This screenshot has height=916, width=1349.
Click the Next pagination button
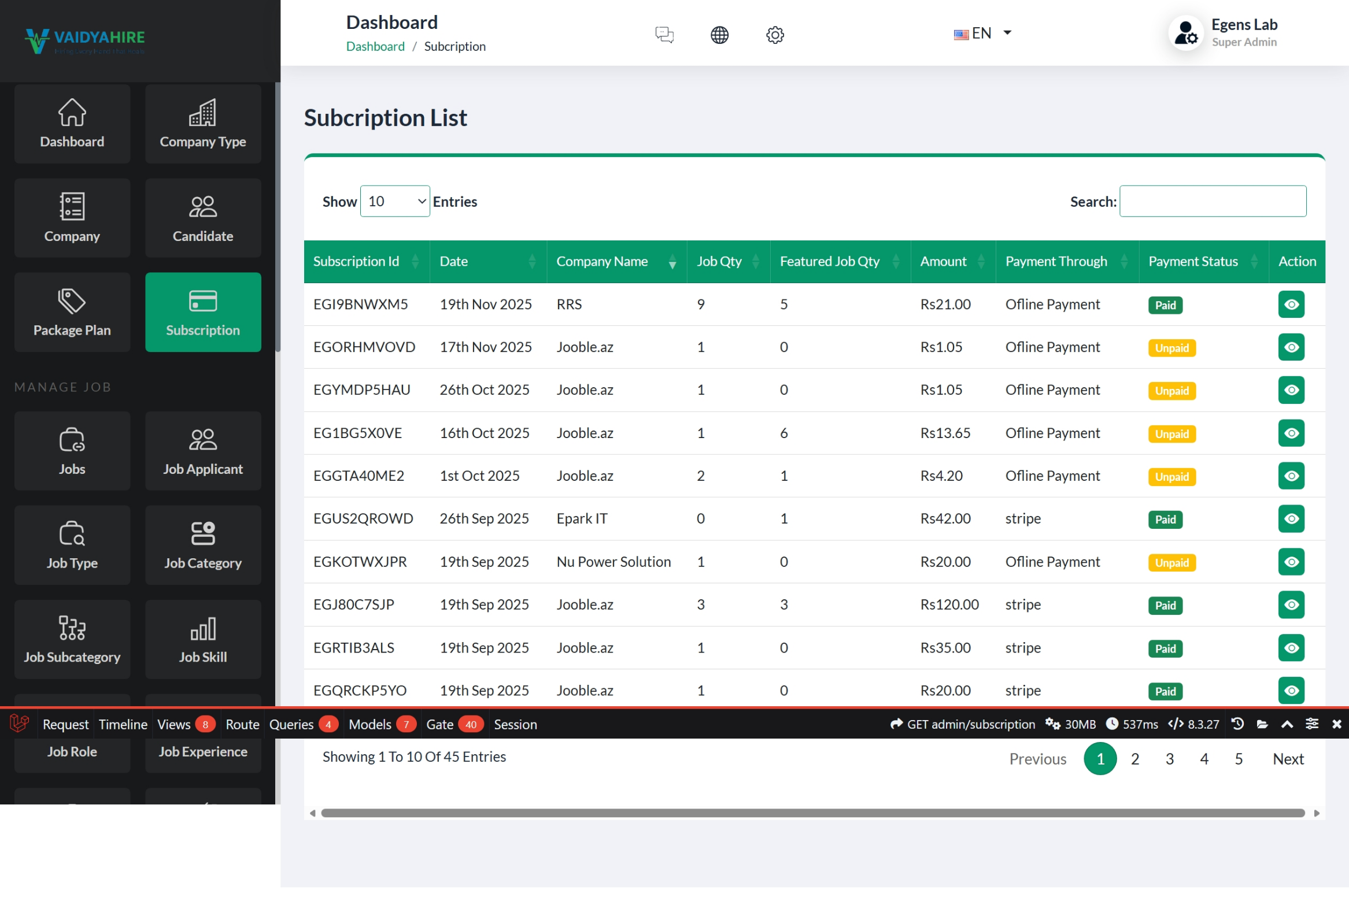pos(1288,758)
